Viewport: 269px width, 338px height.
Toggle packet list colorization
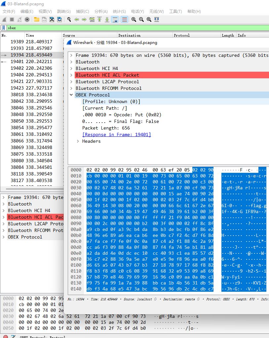[124, 19]
